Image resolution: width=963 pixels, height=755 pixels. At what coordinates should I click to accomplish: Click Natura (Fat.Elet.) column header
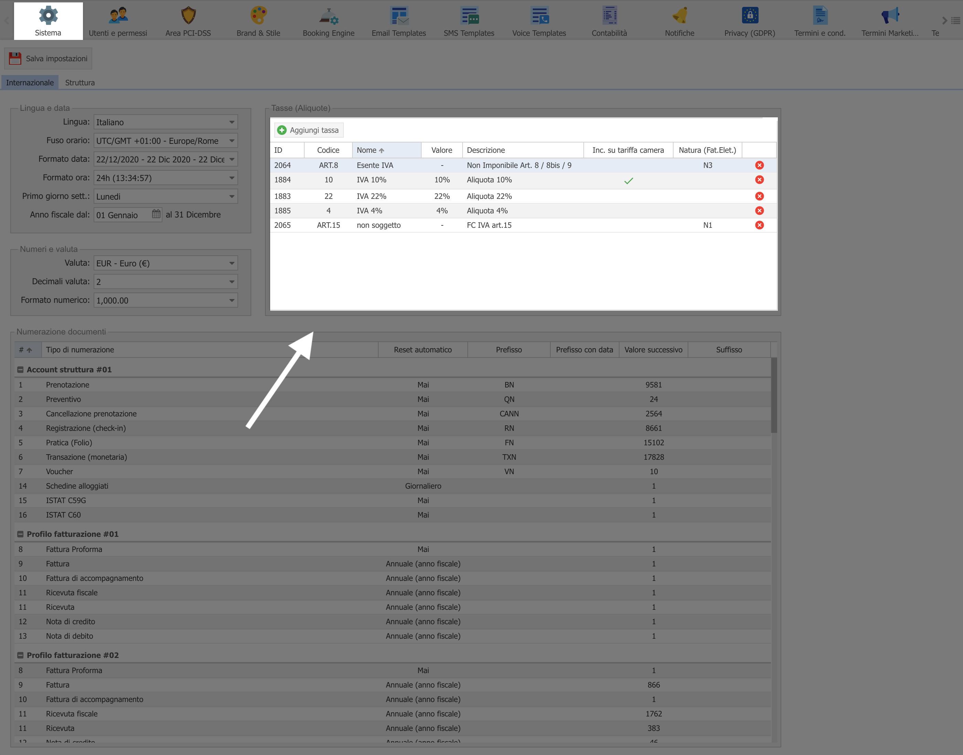coord(707,150)
